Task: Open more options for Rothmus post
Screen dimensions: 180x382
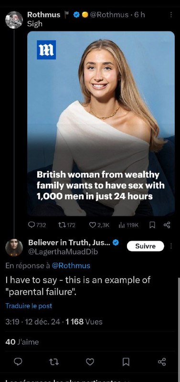Action: point(171,15)
